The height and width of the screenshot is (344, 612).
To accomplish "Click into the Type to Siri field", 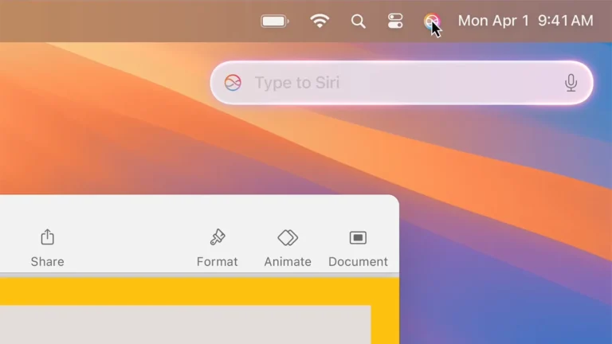I will click(402, 83).
